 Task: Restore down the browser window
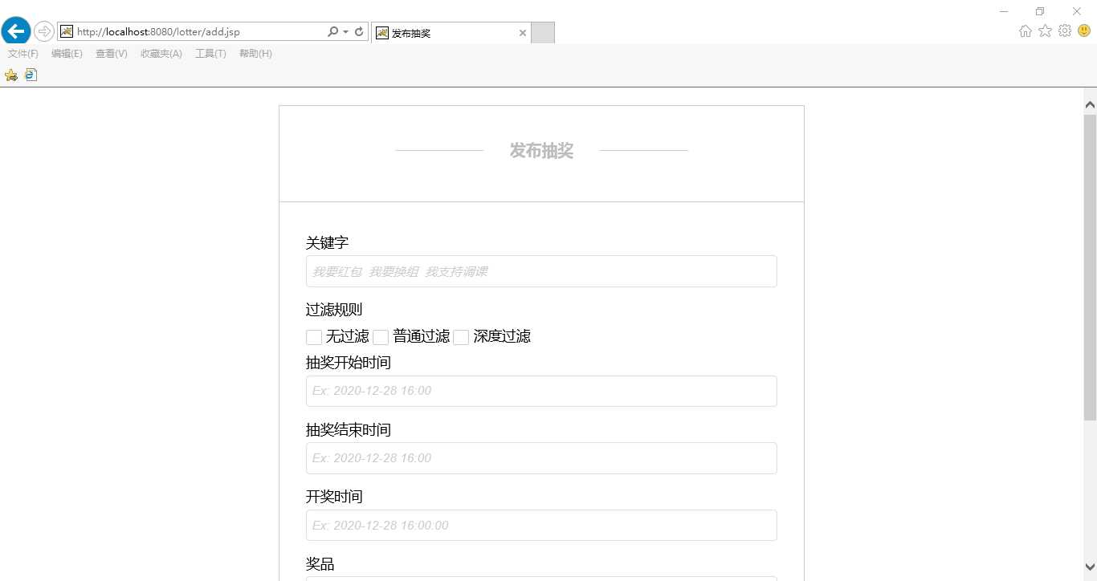click(x=1040, y=11)
